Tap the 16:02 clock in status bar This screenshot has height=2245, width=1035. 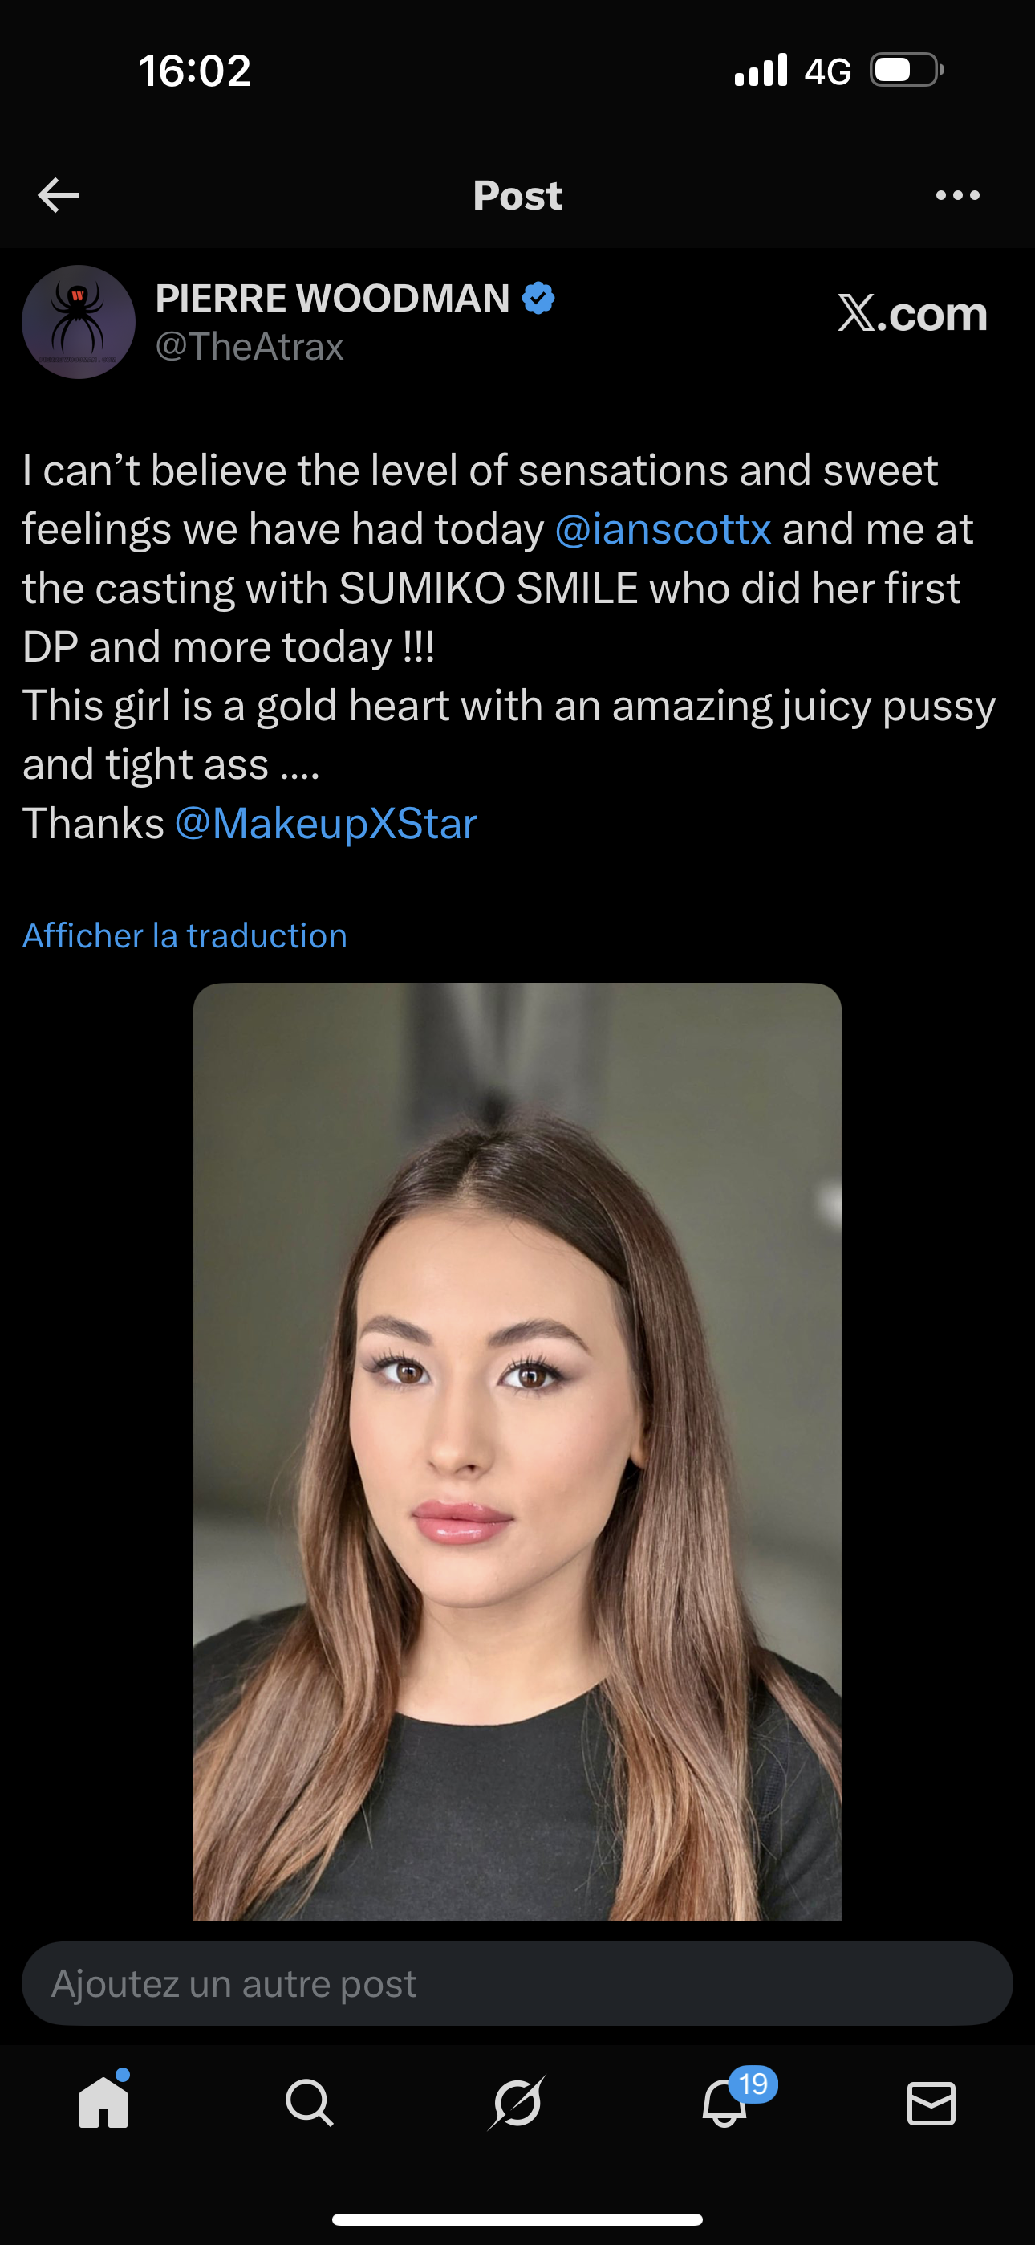point(194,71)
